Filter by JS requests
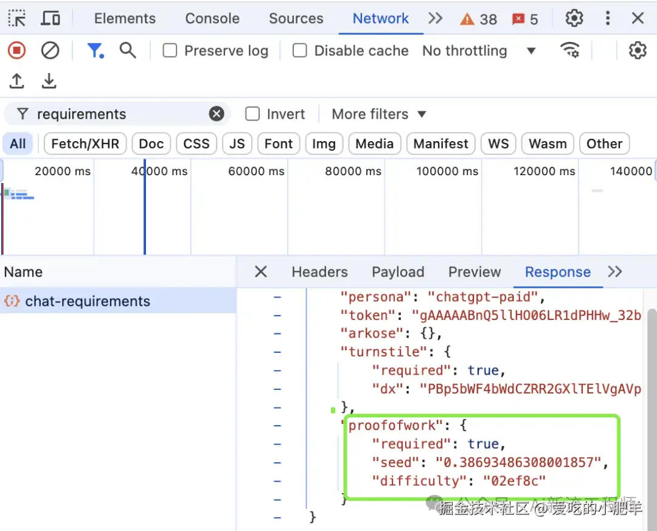The width and height of the screenshot is (657, 531). pos(237,144)
